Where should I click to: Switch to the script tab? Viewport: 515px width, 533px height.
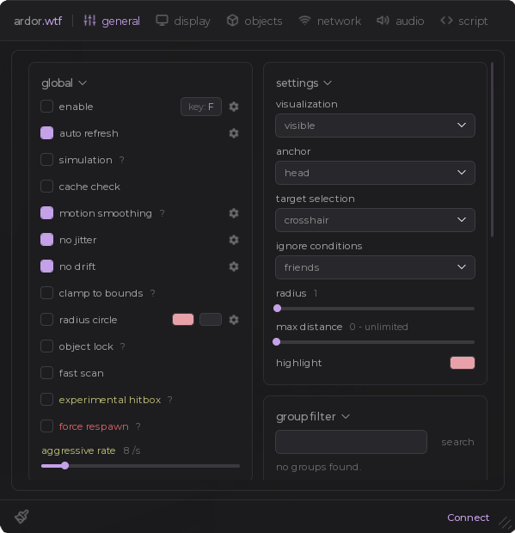(464, 21)
